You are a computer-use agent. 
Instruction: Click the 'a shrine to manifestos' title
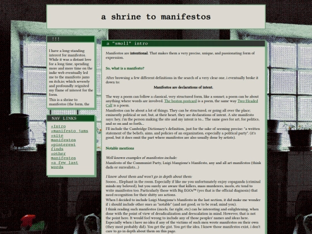coord(156,17)
